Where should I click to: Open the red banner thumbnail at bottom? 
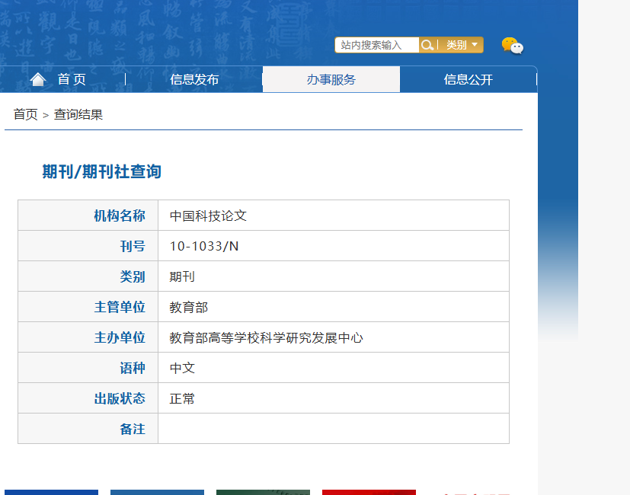pos(369,492)
